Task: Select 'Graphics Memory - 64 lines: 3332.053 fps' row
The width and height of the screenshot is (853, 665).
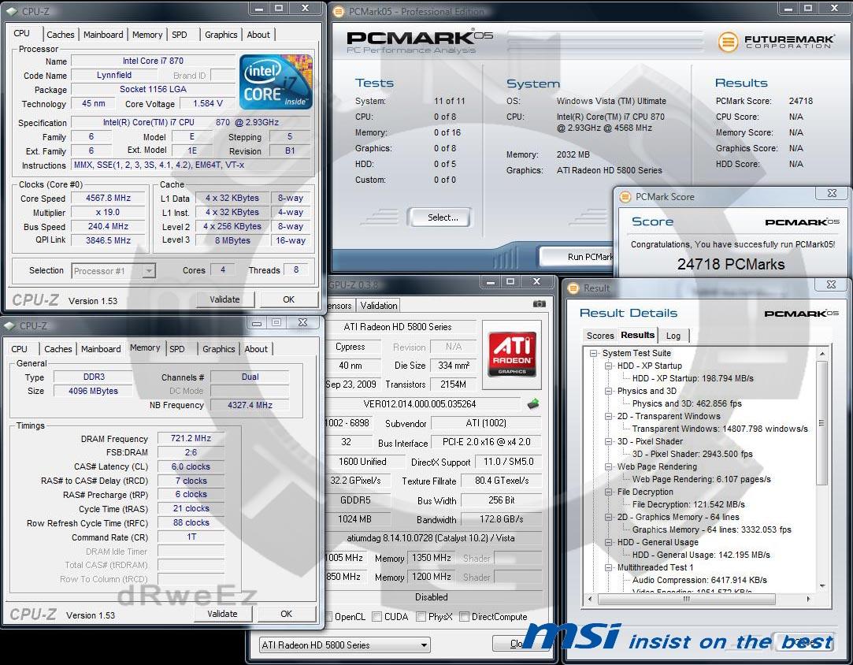Action: 711,529
